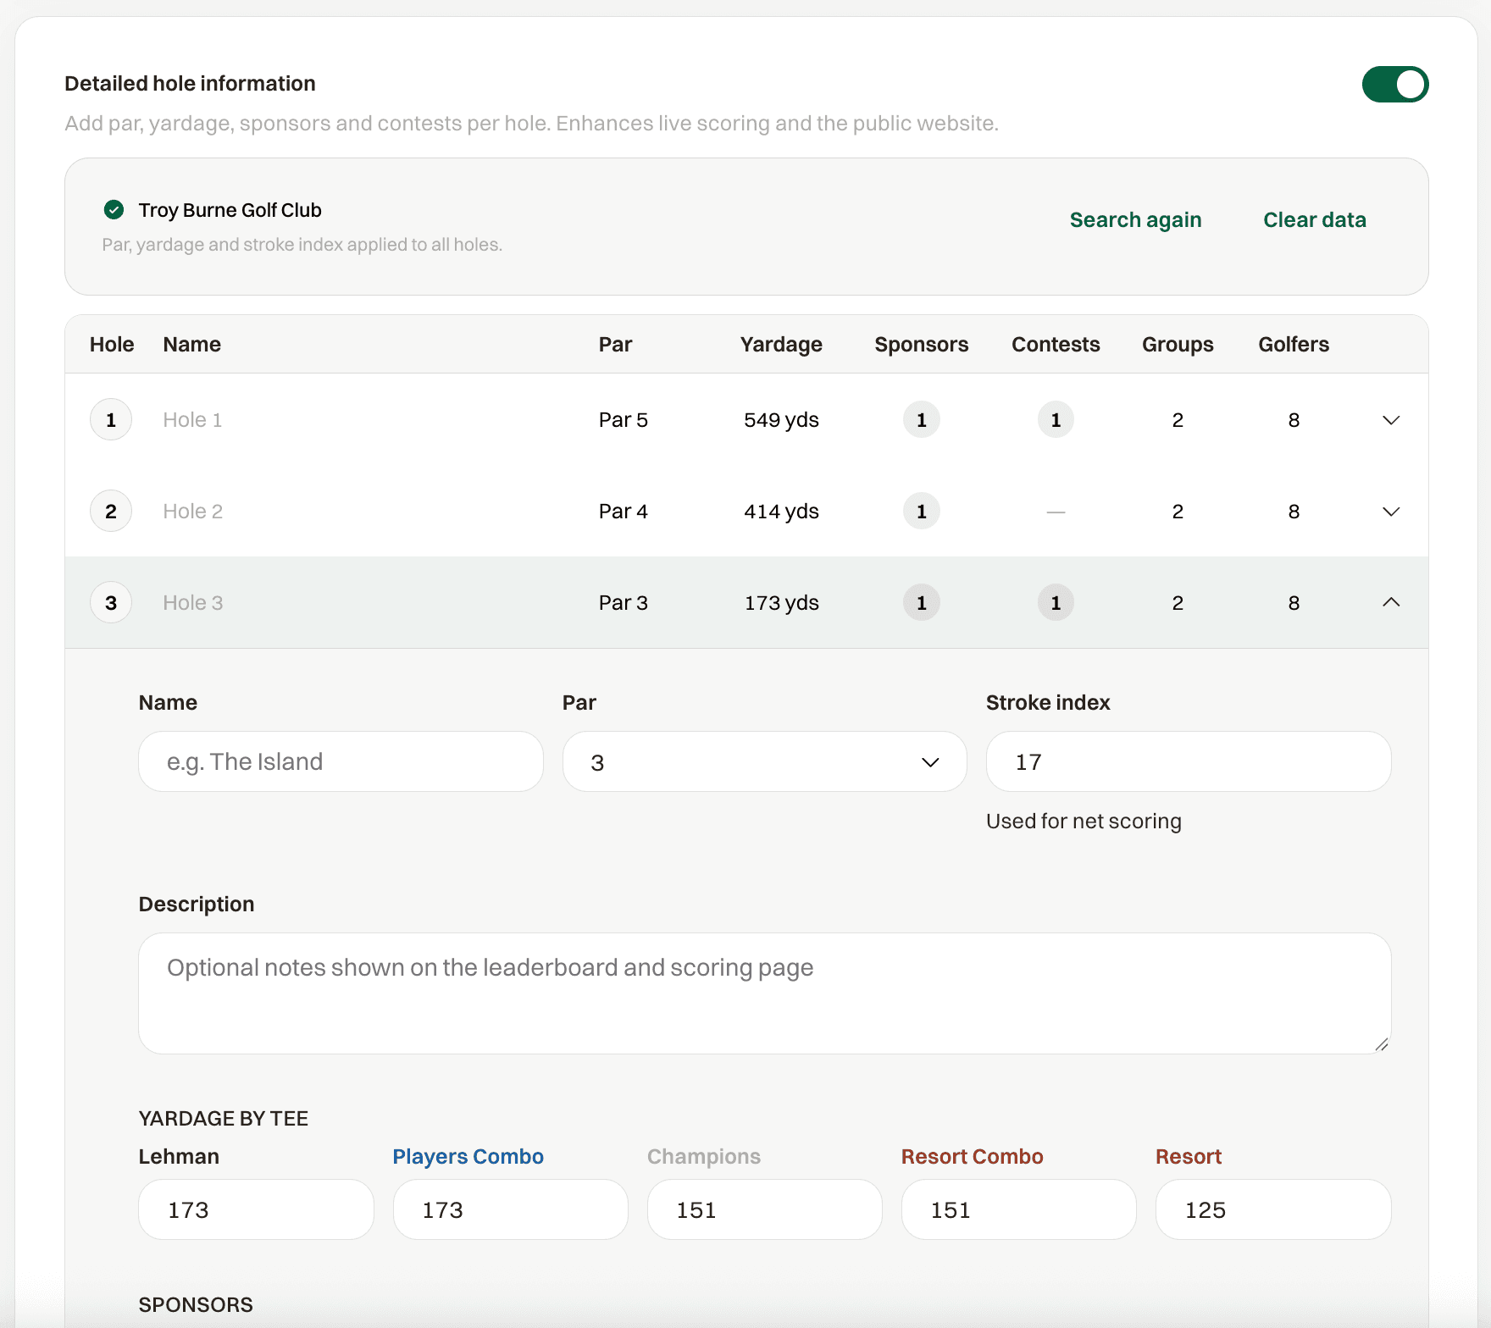Click the hole number 3 circle badge
Viewport: 1491px width, 1328px height.
tap(111, 602)
